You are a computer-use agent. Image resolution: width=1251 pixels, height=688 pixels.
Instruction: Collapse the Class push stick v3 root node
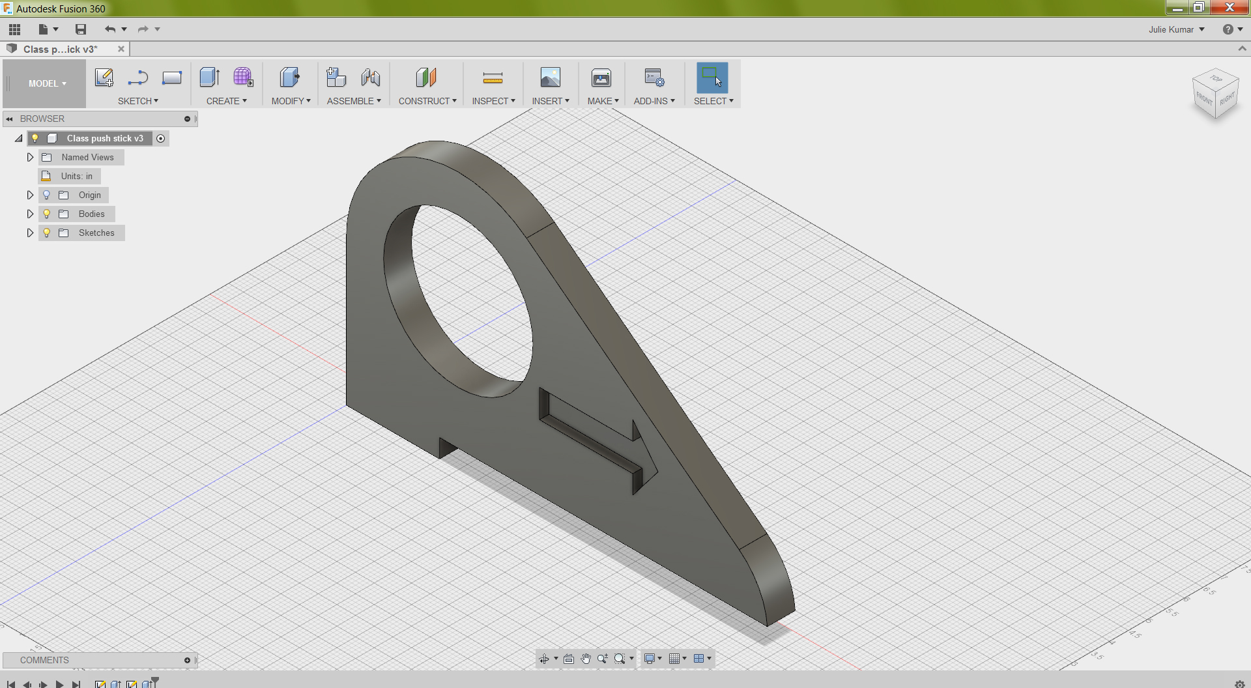point(19,138)
